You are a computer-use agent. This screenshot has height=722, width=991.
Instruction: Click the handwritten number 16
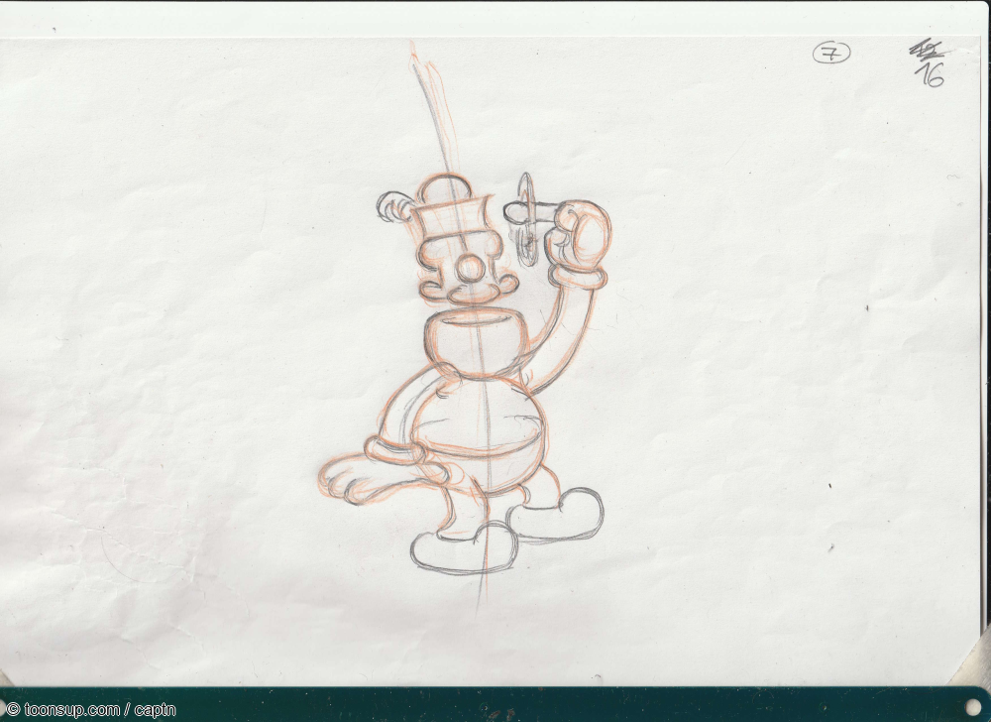[930, 75]
